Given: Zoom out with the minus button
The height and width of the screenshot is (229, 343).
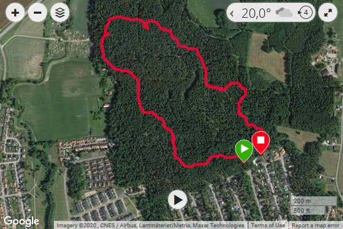Looking at the screenshot, I should coord(37,13).
